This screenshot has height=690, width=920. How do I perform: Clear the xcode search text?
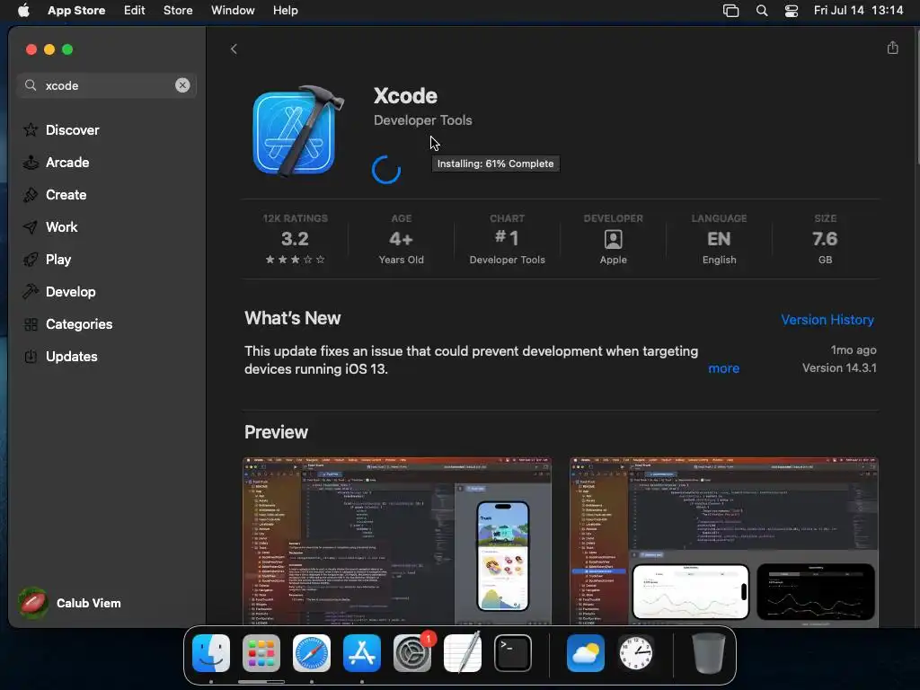coord(182,85)
